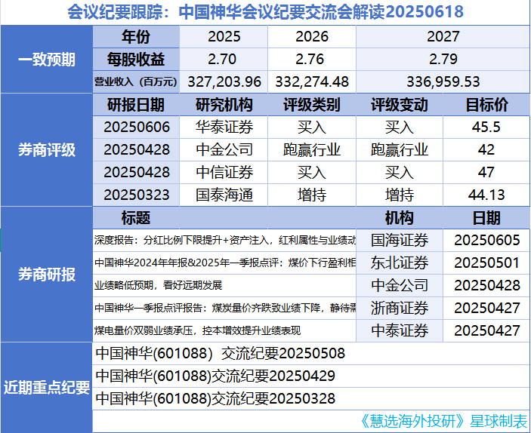Screen dimensions: 531x433
Task: Click report date 20250501
Action: pos(487,263)
